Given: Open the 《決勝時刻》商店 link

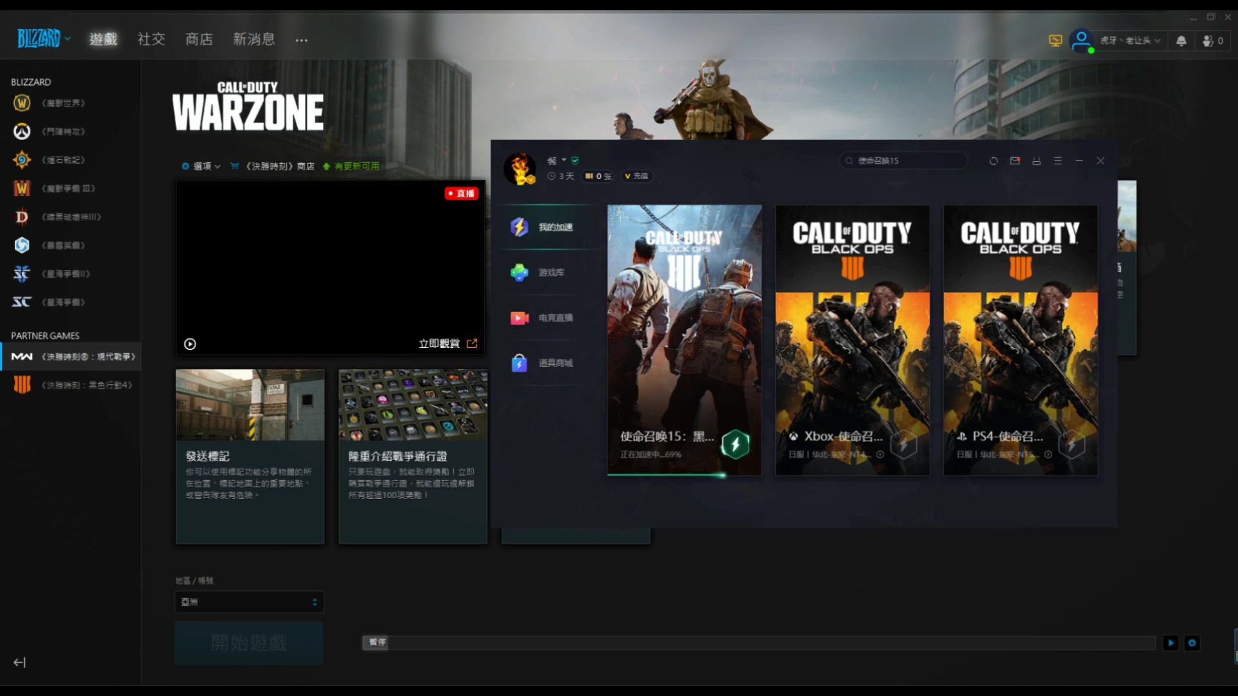Looking at the screenshot, I should pyautogui.click(x=273, y=166).
